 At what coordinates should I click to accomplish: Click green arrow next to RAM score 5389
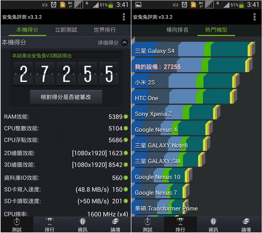[x=126, y=116]
